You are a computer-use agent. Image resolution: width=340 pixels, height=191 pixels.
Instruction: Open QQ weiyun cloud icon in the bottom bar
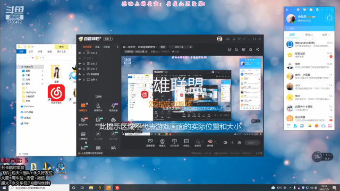[324, 126]
